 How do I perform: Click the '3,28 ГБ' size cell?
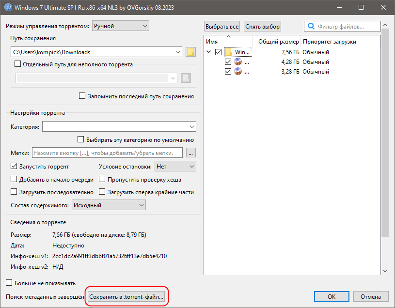pyautogui.click(x=290, y=72)
